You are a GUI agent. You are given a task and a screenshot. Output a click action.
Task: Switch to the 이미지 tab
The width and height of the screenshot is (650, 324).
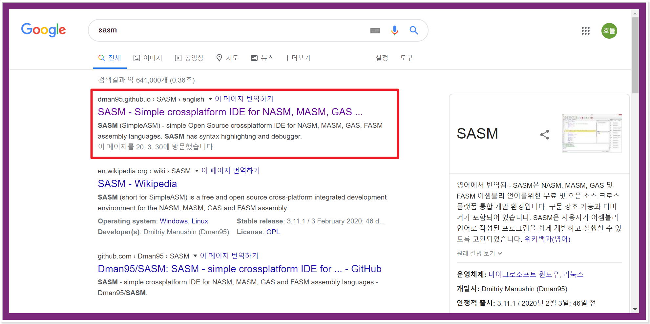pos(148,58)
